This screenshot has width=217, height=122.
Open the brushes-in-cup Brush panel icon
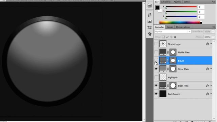tap(150, 34)
